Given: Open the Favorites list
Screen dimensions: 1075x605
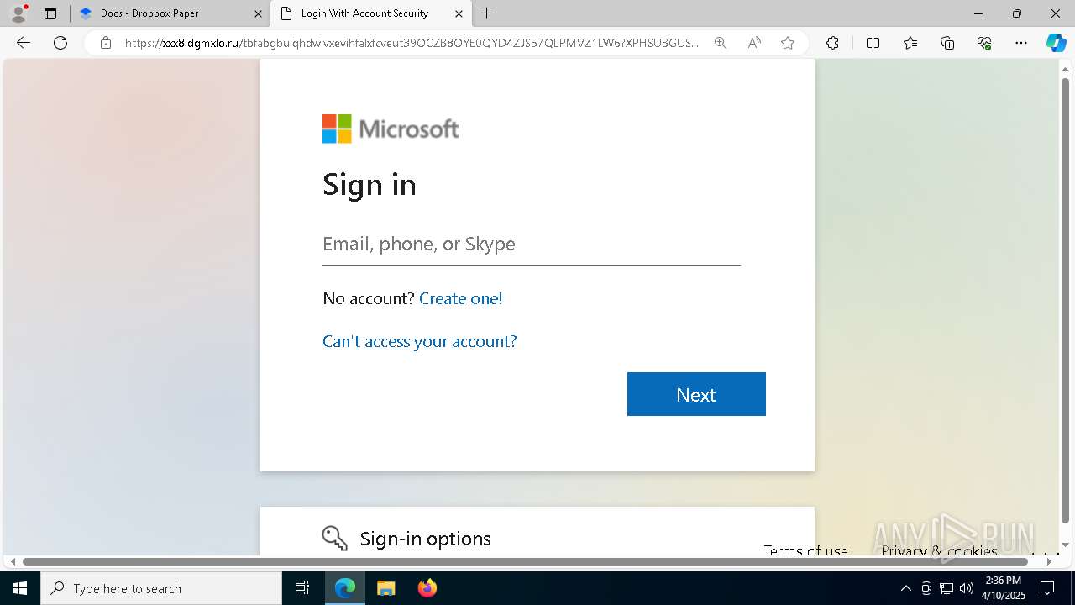Looking at the screenshot, I should coord(910,43).
